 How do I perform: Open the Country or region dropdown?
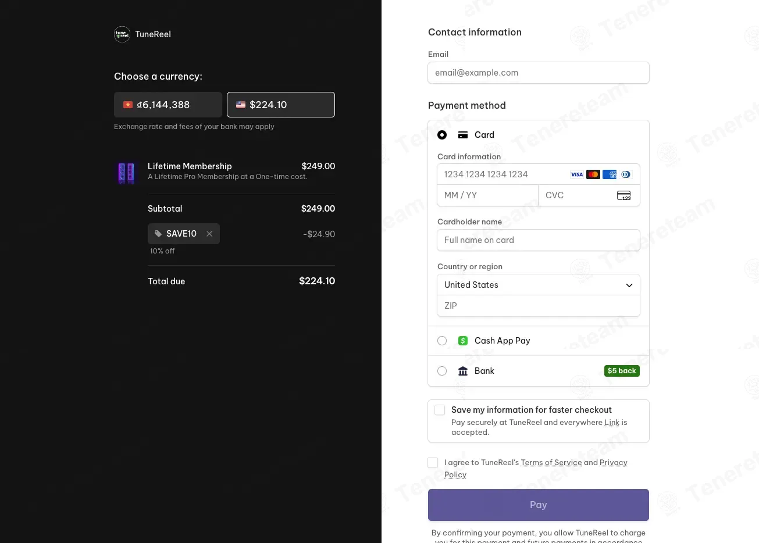click(x=539, y=285)
